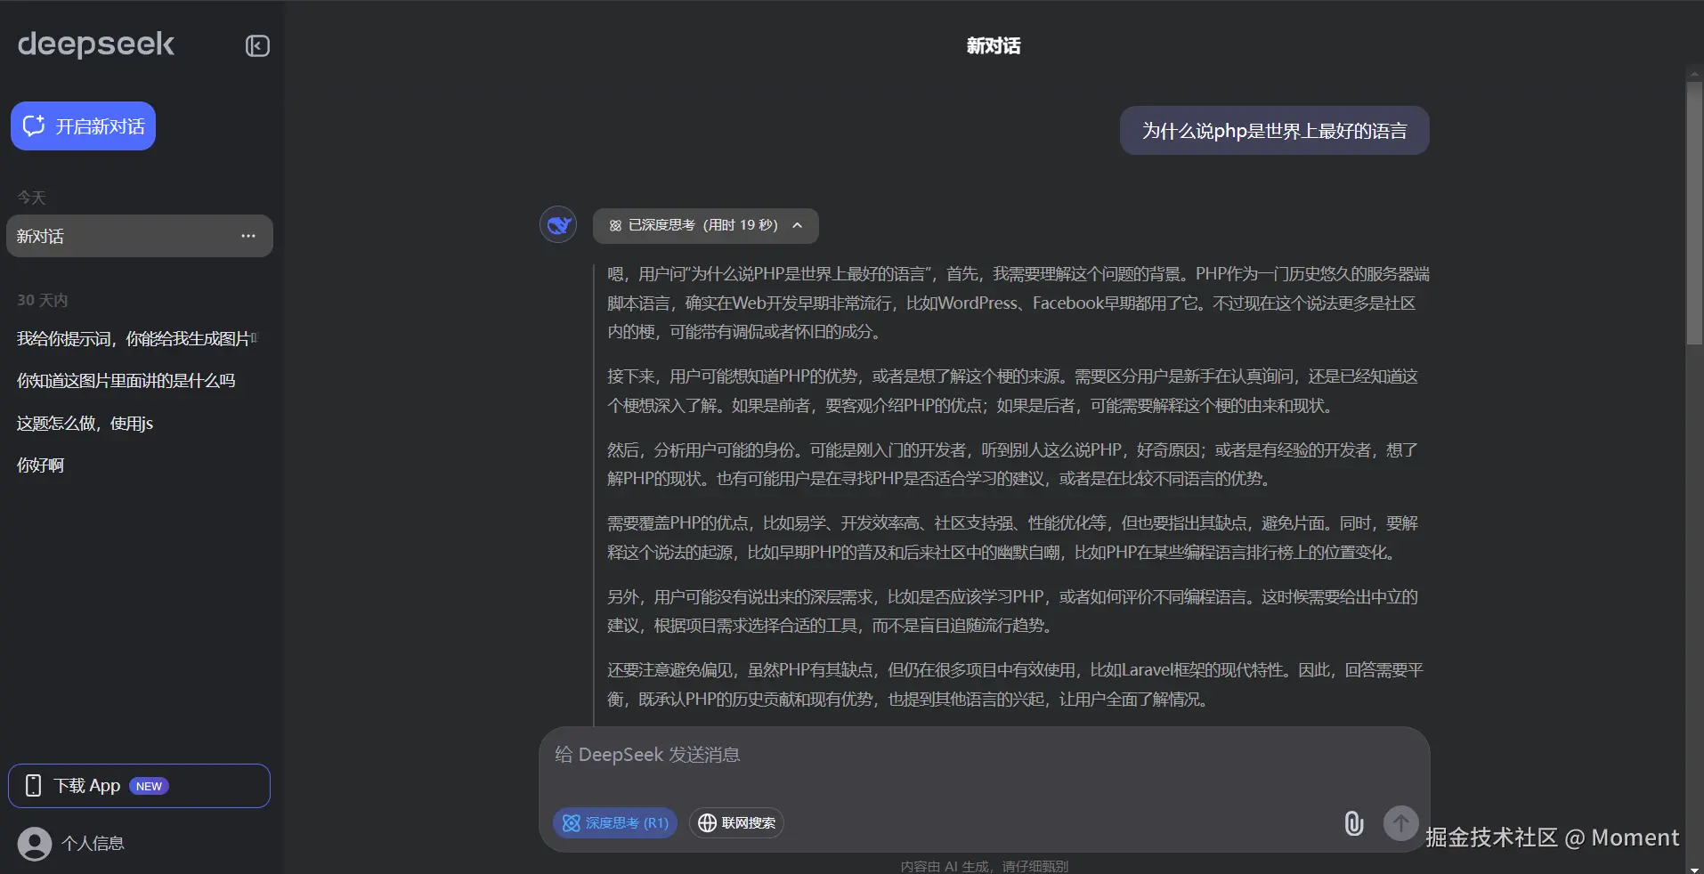Click the 下载 App button

pyautogui.click(x=140, y=786)
